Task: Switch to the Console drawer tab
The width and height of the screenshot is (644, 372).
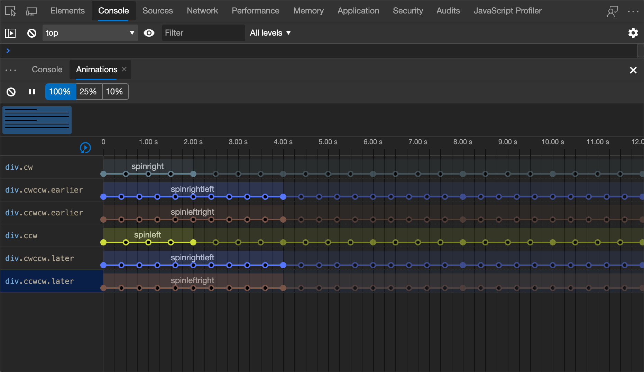Action: click(x=47, y=69)
